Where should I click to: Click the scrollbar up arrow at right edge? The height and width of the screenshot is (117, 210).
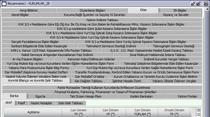tap(207, 9)
